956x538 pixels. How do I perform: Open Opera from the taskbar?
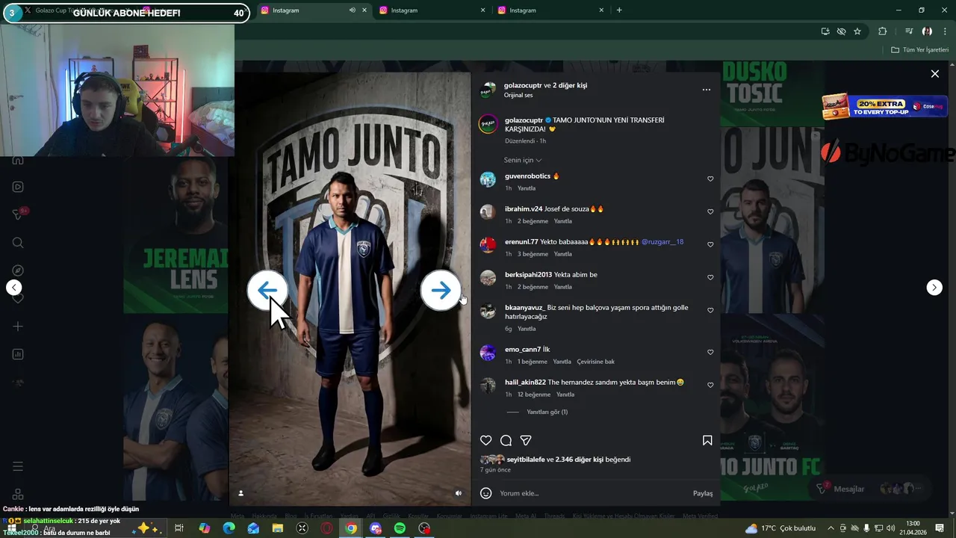click(327, 528)
